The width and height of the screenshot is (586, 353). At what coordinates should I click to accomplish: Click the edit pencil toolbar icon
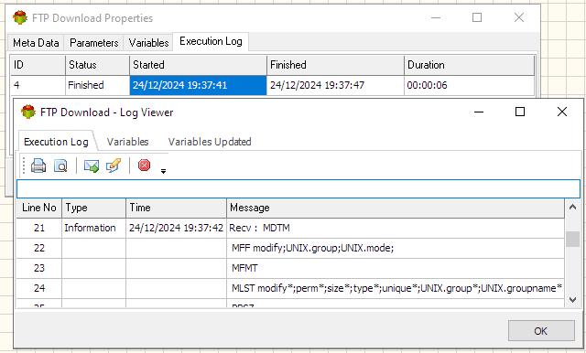click(x=114, y=166)
